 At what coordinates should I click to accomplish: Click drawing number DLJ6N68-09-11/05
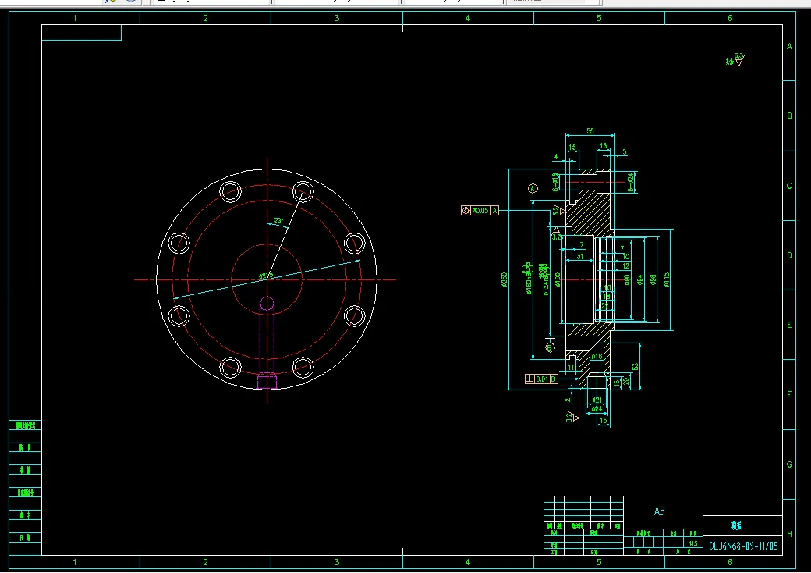(743, 546)
